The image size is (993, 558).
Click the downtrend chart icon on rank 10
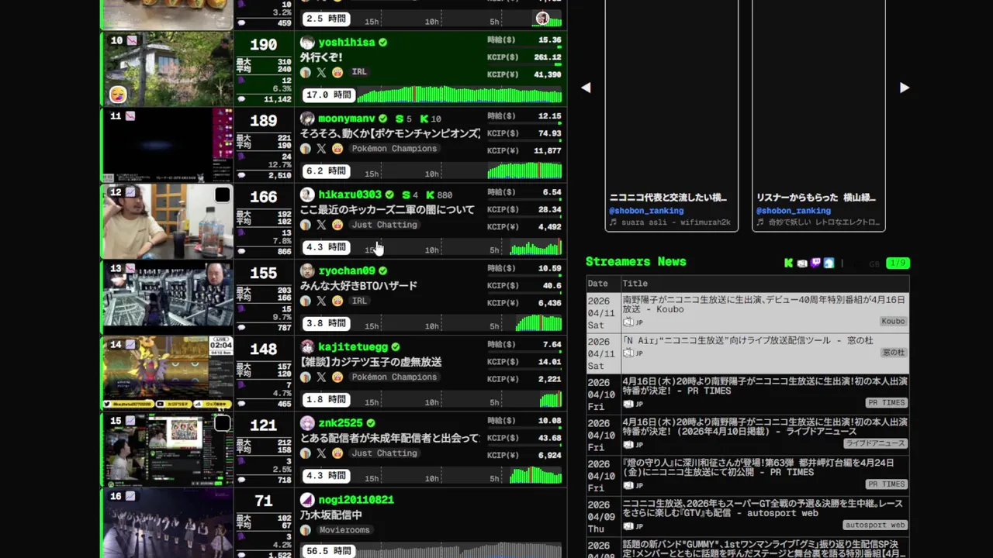coord(131,40)
